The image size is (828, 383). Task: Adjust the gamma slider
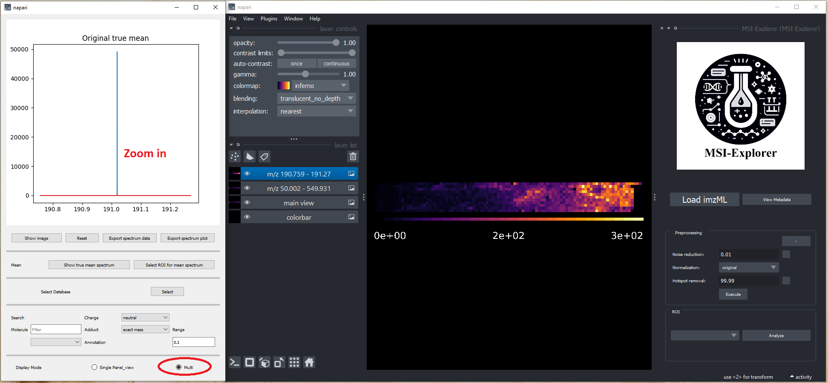point(305,74)
